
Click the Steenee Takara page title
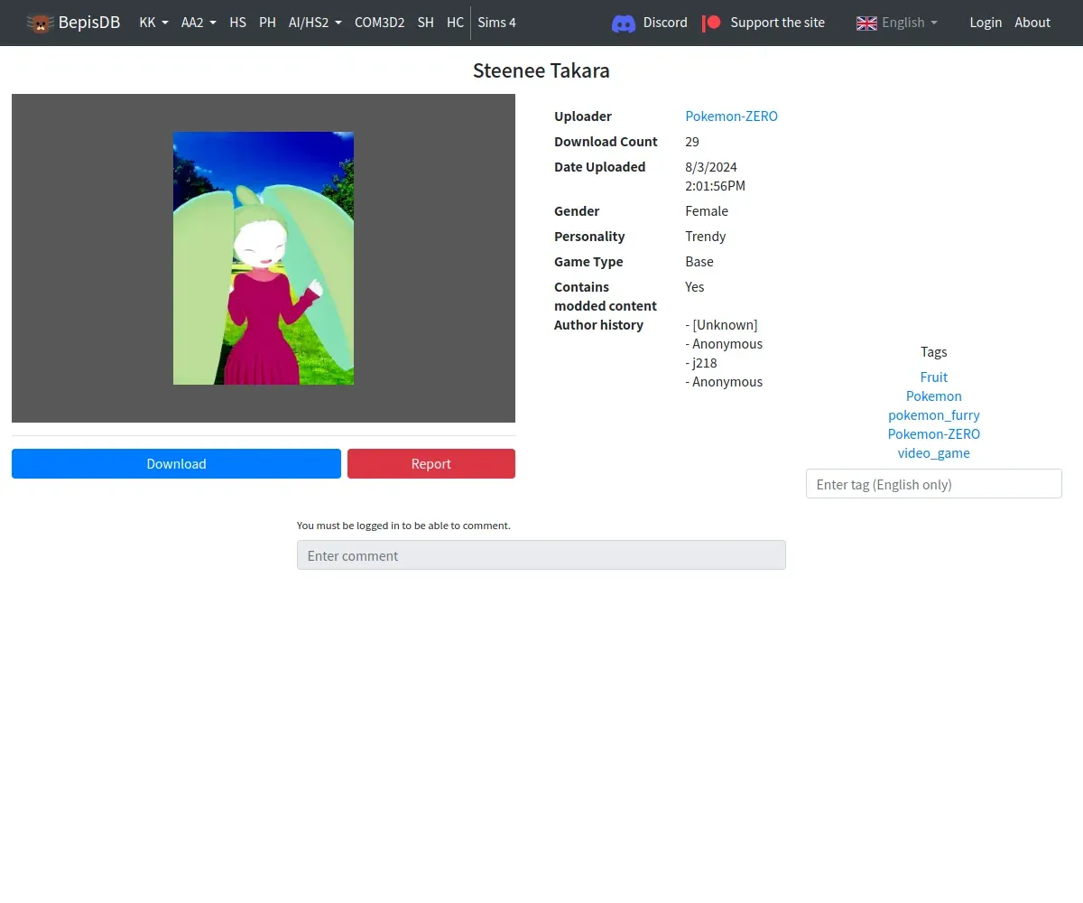tap(541, 70)
